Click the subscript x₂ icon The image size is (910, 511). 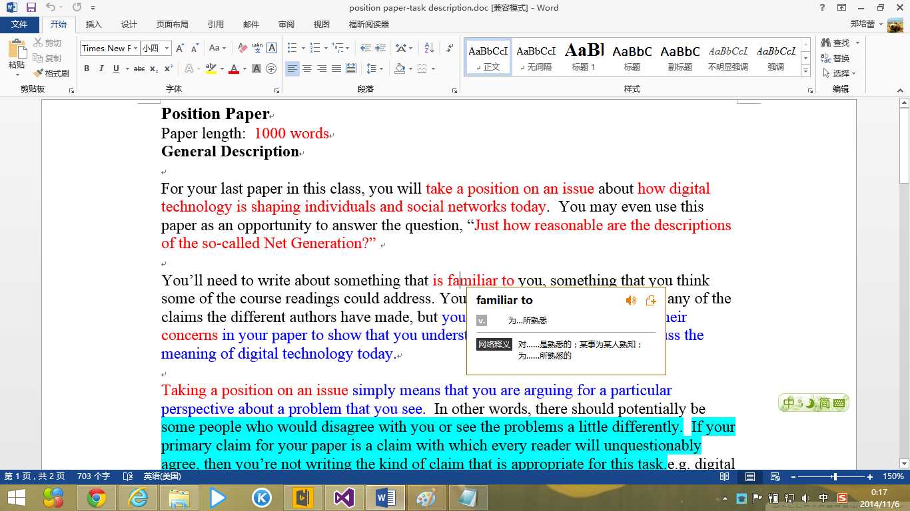pyautogui.click(x=154, y=69)
